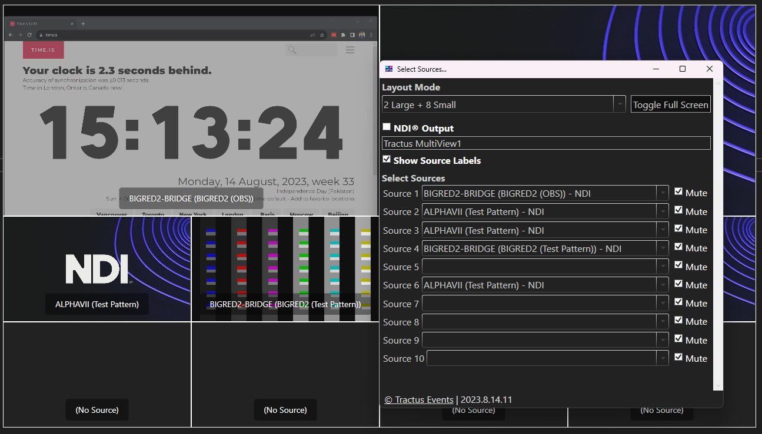Uncheck Show Source Labels
This screenshot has height=434, width=762.
pos(387,159)
